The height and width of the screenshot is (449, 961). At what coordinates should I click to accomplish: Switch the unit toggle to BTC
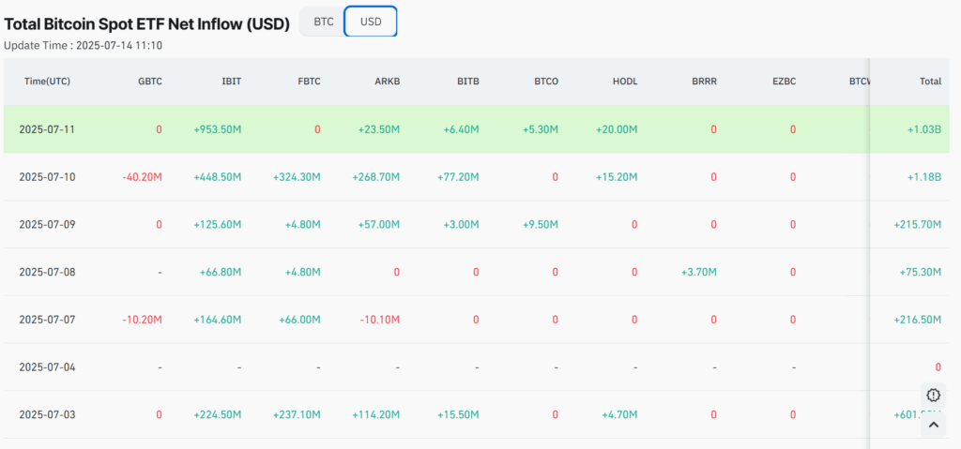pyautogui.click(x=323, y=21)
